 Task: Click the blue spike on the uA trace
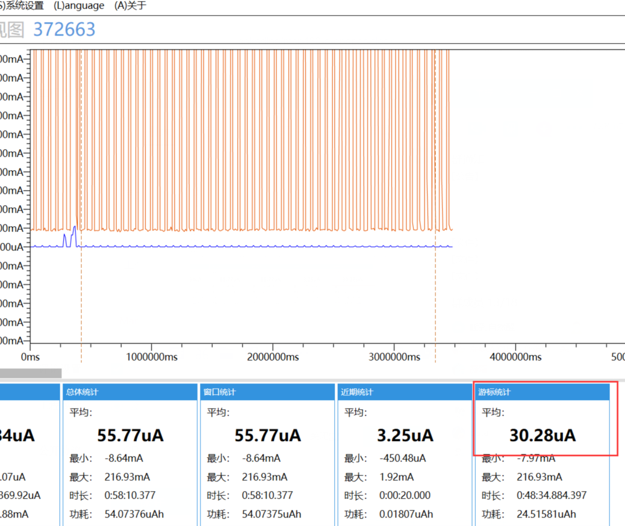[74, 237]
